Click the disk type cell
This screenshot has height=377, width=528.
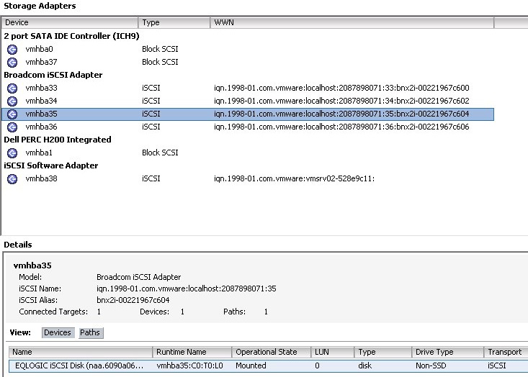coord(365,365)
